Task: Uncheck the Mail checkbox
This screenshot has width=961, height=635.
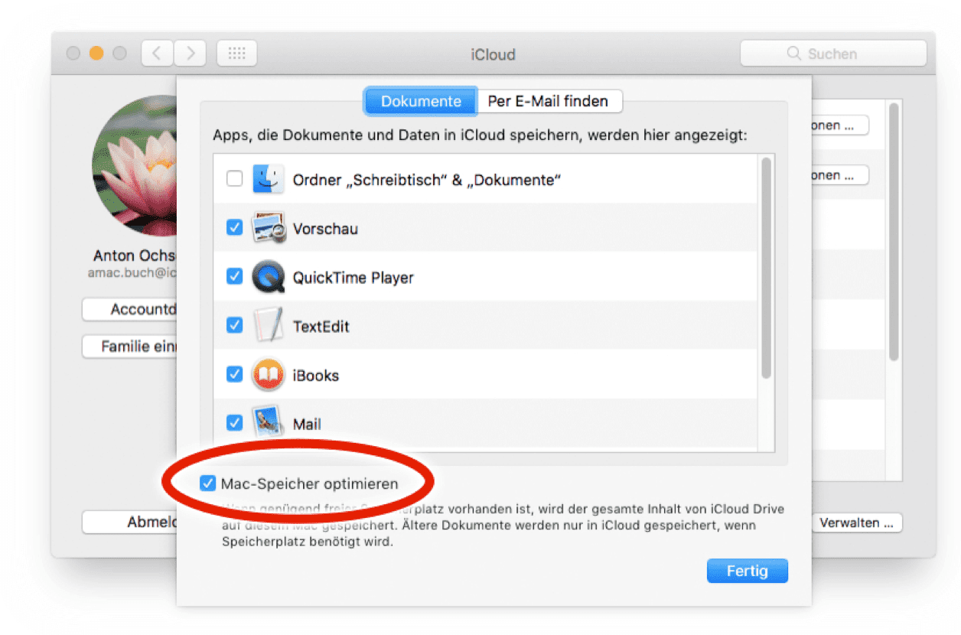Action: pos(235,423)
